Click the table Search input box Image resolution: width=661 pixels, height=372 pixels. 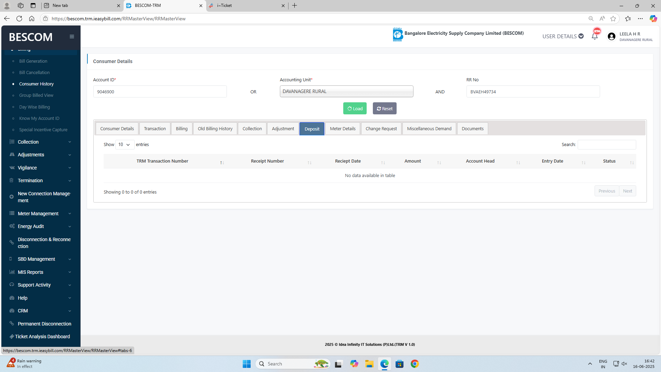607,145
